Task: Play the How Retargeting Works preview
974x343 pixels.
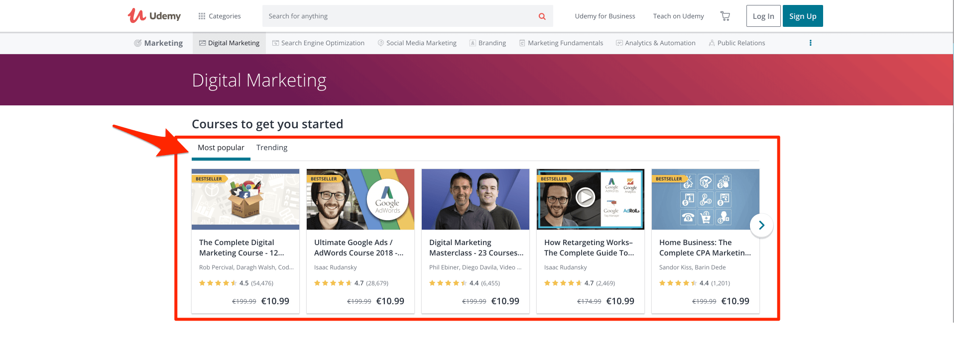Action: [585, 197]
